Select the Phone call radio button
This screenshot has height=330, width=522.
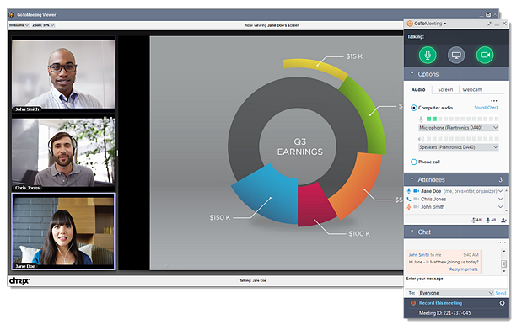click(413, 162)
